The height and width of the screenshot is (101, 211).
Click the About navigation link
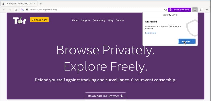click(x=75, y=20)
